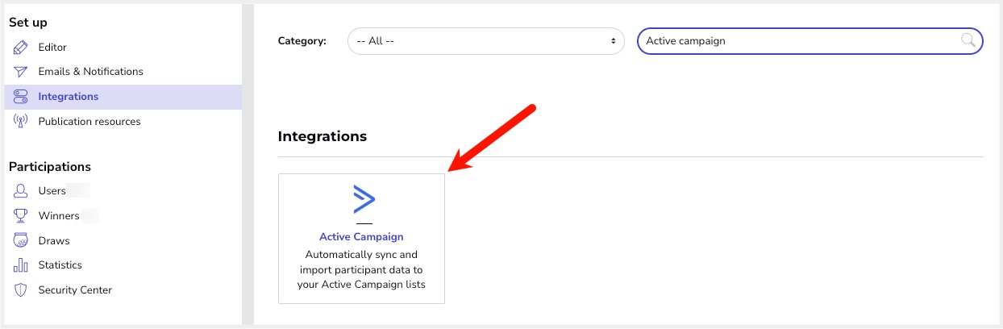Click the Winners sidebar link
The height and width of the screenshot is (329, 1003).
pyautogui.click(x=59, y=216)
